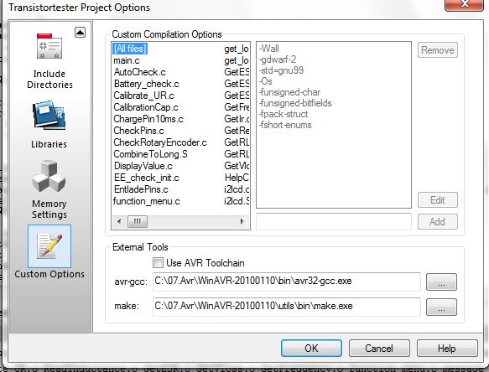The image size is (489, 372).
Task: Open Help for project options
Action: tap(447, 348)
